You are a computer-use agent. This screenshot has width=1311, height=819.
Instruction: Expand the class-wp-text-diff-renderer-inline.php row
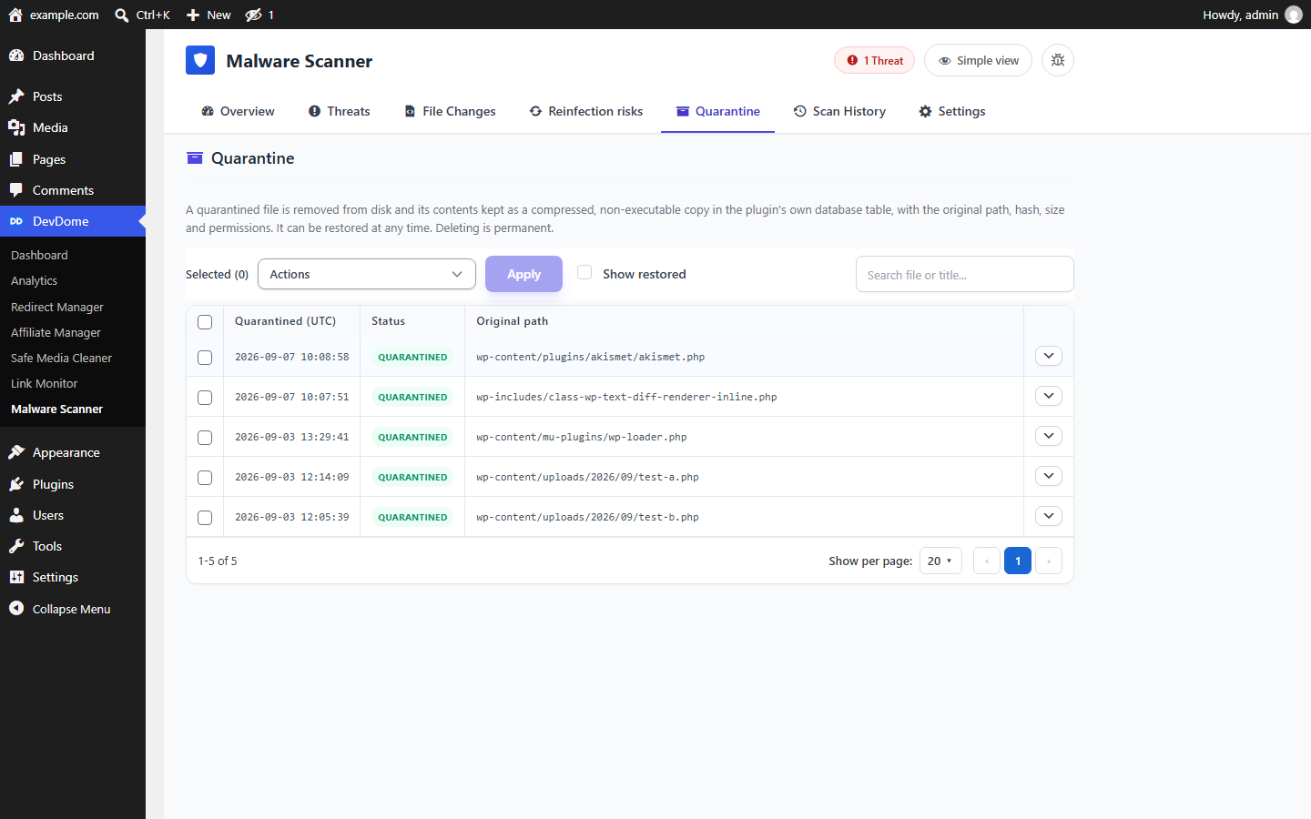tap(1049, 396)
